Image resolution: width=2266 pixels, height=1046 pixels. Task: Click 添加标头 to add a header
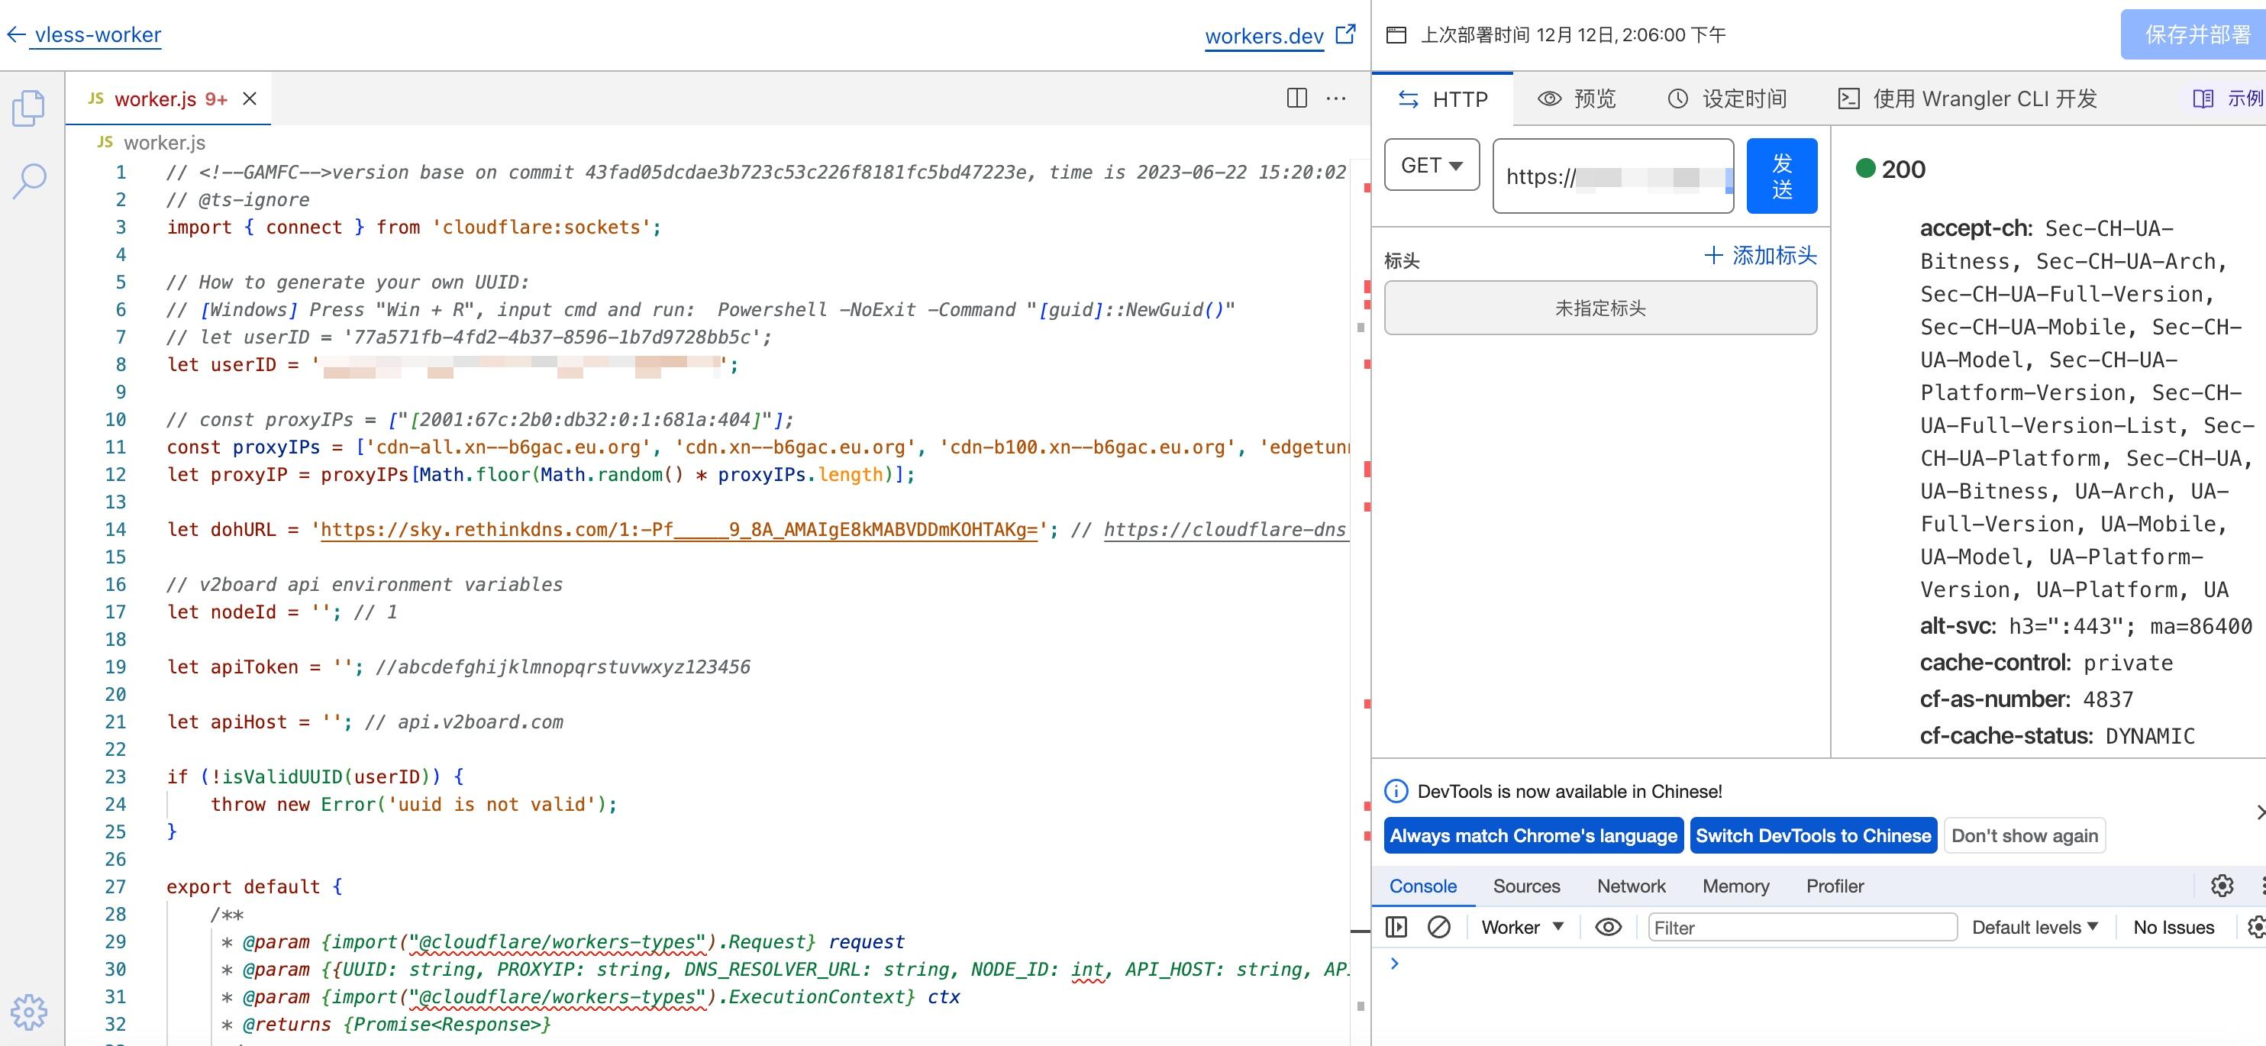(1761, 256)
